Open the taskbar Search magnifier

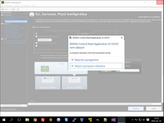pos(11,120)
